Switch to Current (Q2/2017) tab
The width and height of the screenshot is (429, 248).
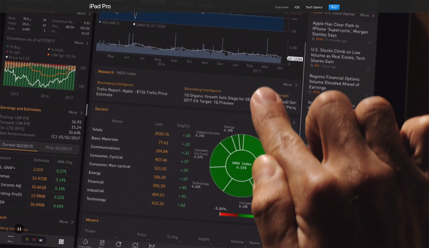point(18,145)
